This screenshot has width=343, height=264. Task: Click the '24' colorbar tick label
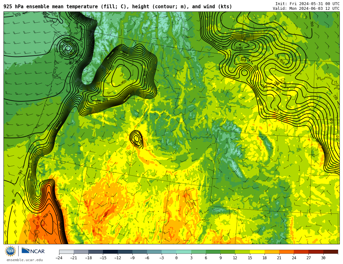(x=293, y=258)
